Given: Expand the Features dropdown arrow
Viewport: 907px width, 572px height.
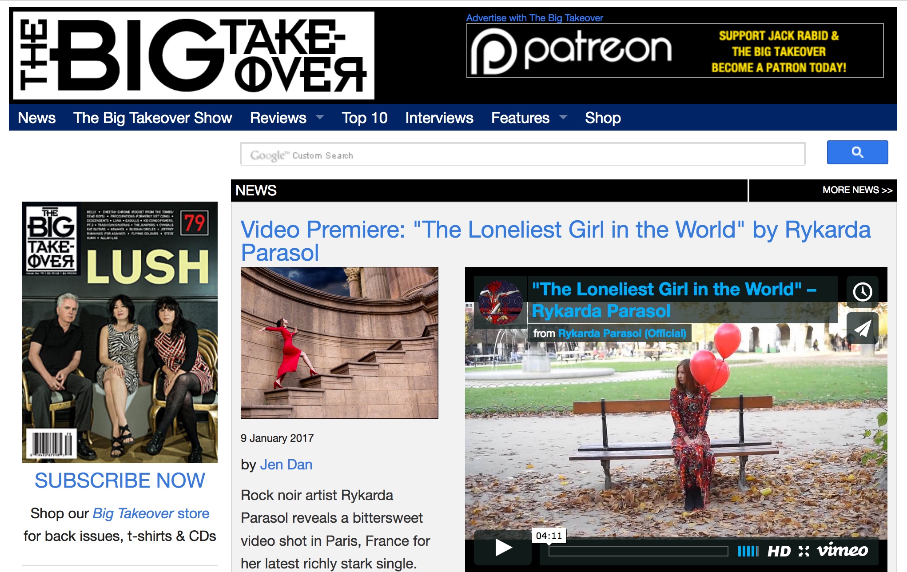Looking at the screenshot, I should pyautogui.click(x=563, y=118).
